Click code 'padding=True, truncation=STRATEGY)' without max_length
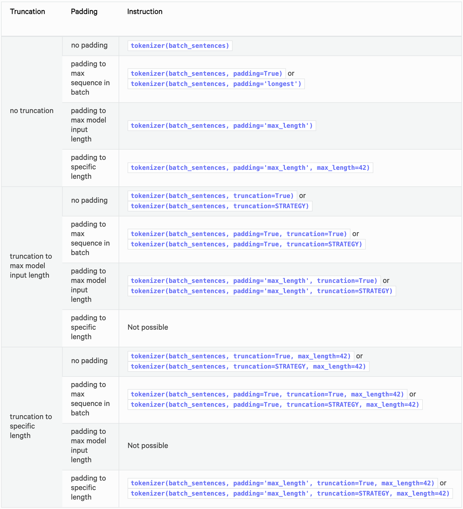This screenshot has width=463, height=509. (246, 244)
